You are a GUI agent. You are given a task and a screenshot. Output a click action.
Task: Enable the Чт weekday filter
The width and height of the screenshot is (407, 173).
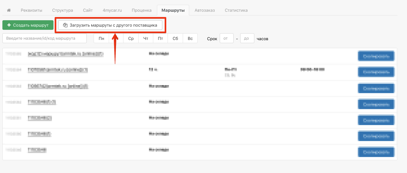146,38
